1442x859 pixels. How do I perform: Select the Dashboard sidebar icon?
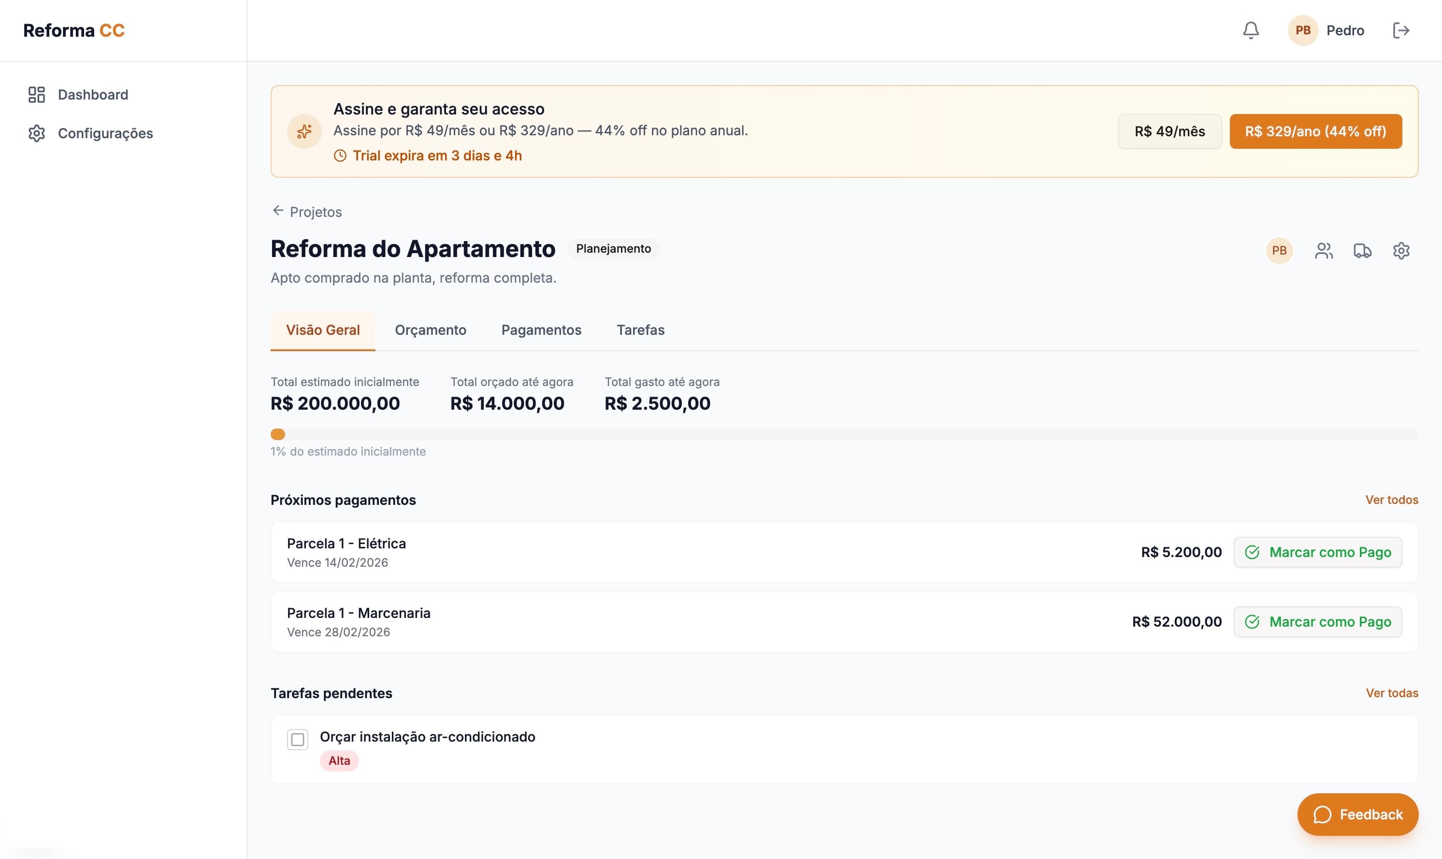[36, 94]
